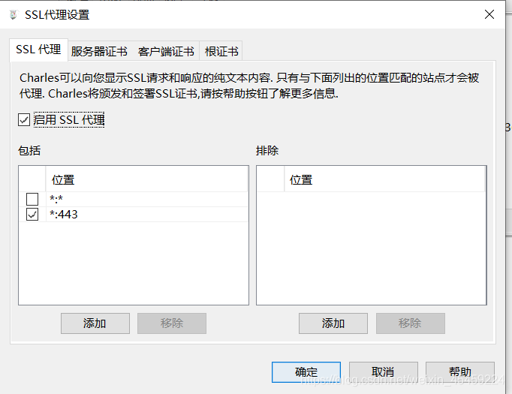Image resolution: width=512 pixels, height=394 pixels.
Task: Open the 服务器证书 tab
Action: pyautogui.click(x=99, y=51)
